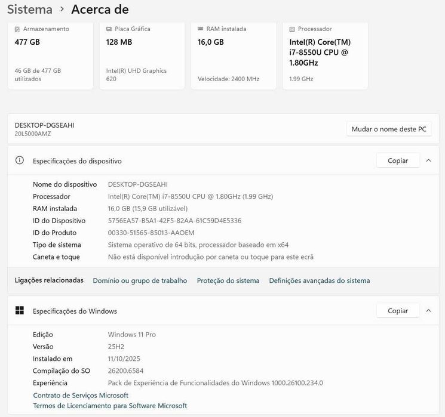Open Definições avançadas do sistema link
The image size is (445, 417).
(320, 280)
